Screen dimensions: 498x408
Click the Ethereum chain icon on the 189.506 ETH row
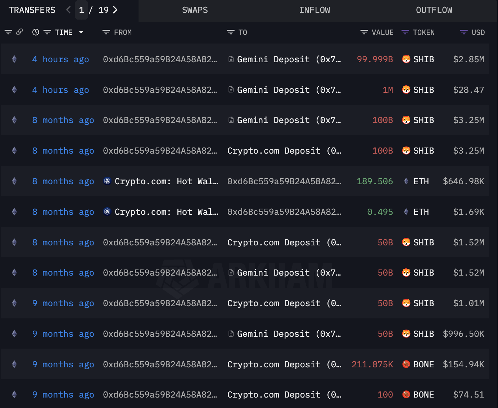pos(14,181)
